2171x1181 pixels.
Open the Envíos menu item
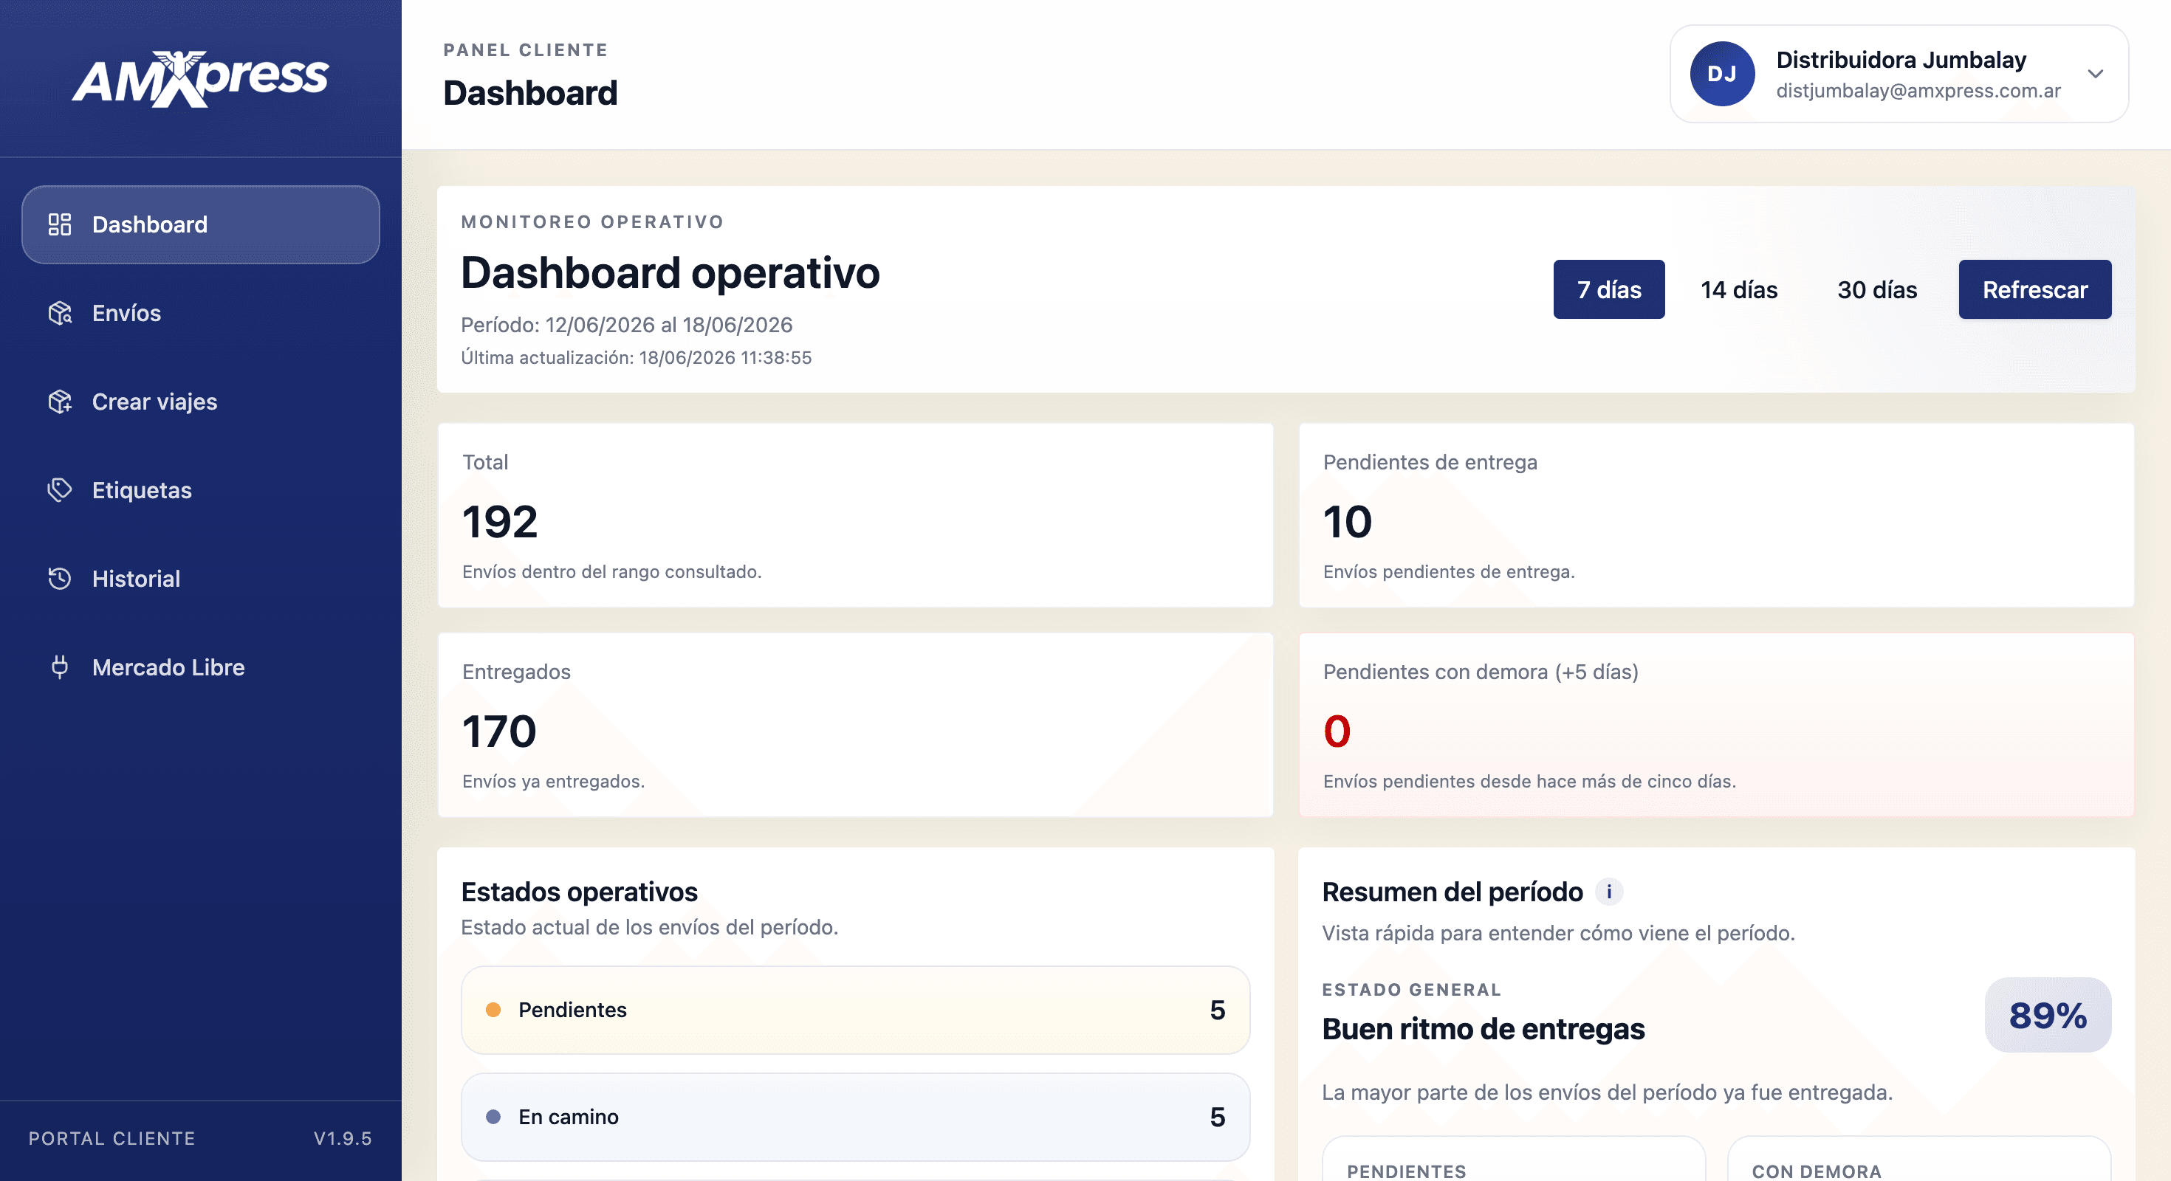pos(201,312)
